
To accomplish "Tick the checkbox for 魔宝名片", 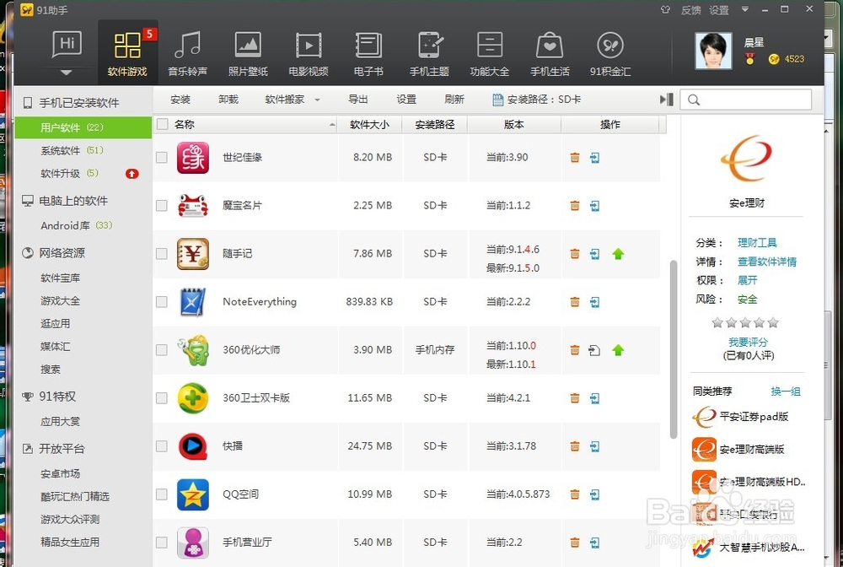I will tap(161, 206).
